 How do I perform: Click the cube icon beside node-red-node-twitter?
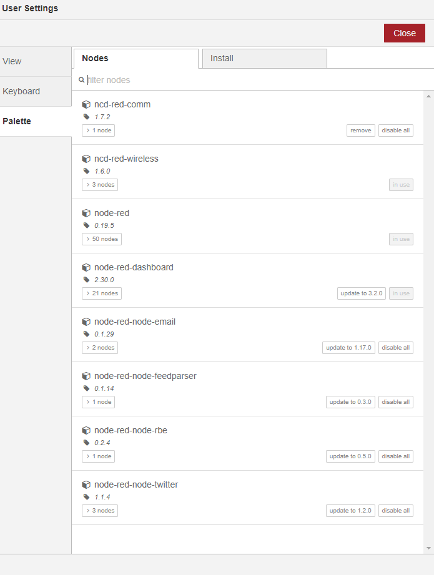pyautogui.click(x=86, y=484)
